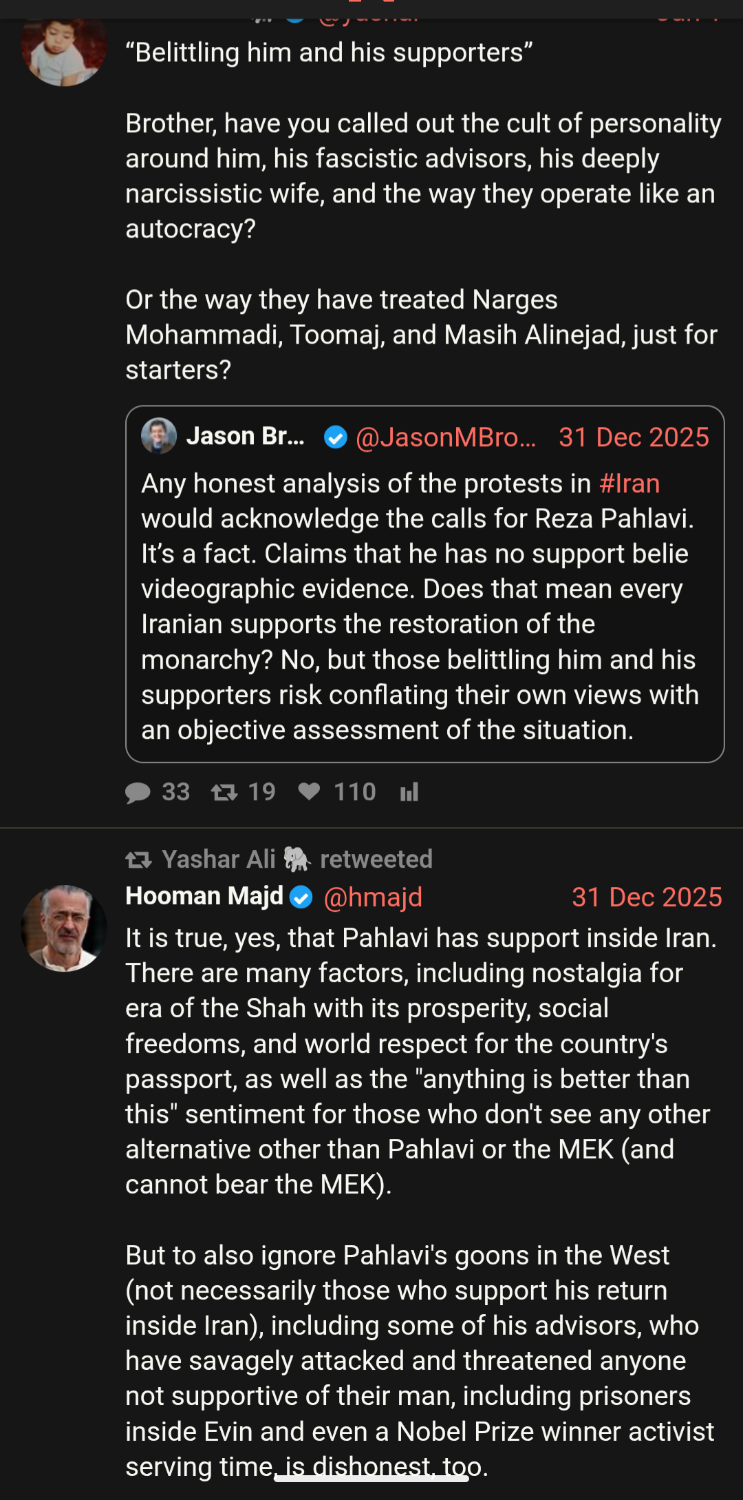Open Hooman Majd's profile picture
The height and width of the screenshot is (1500, 743).
coord(64,928)
